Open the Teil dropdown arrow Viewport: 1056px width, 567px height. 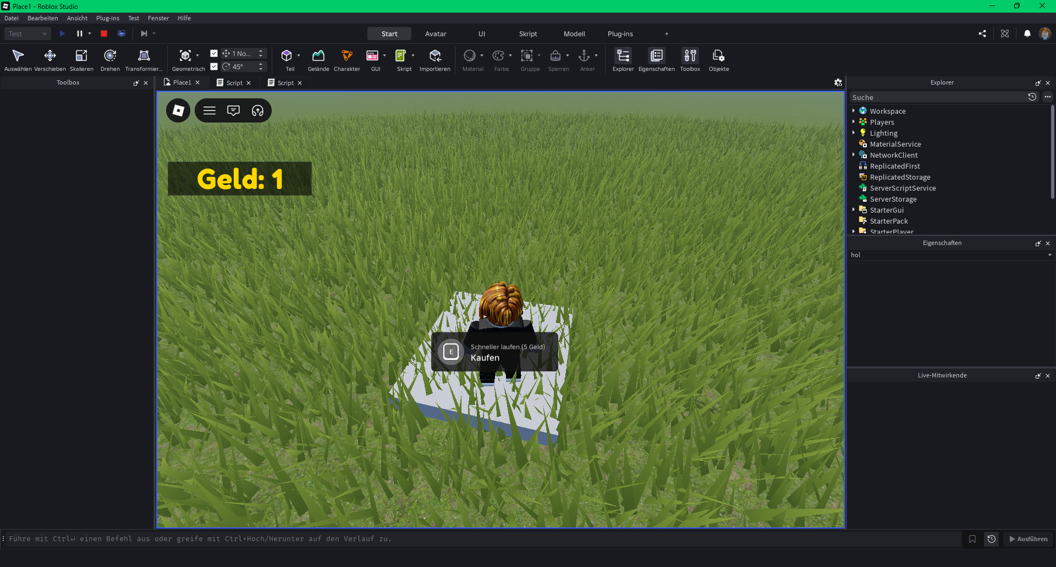click(x=299, y=55)
